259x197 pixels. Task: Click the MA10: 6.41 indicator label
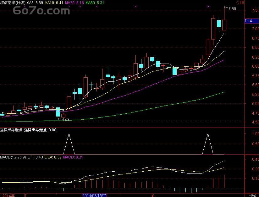point(54,3)
